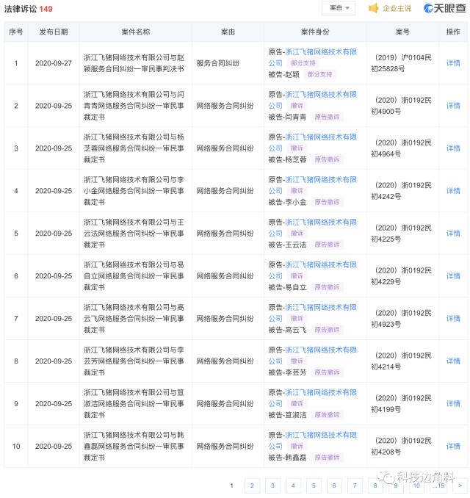Image resolution: width=470 pixels, height=498 pixels.
Task: Click the 天眼查 logo
Action: pos(445,8)
